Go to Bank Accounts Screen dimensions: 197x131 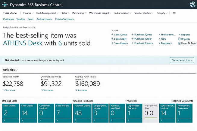point(44,19)
